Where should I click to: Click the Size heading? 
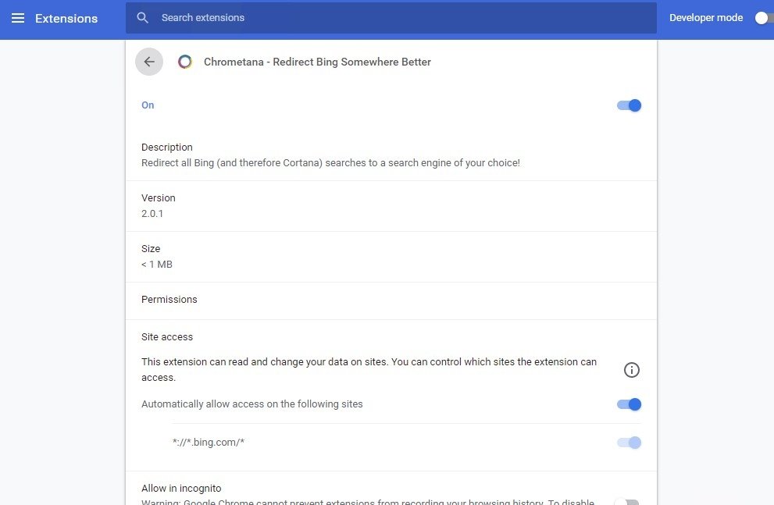coord(151,248)
